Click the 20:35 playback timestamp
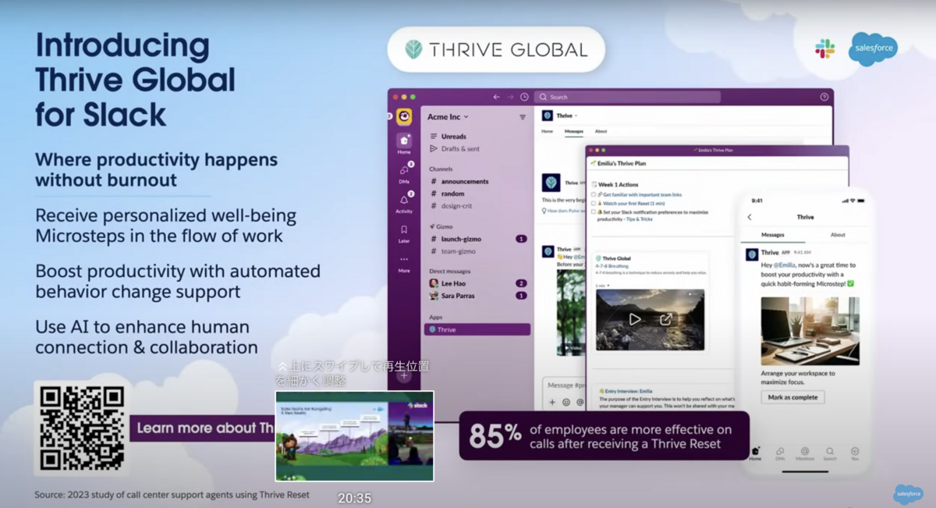 point(354,498)
